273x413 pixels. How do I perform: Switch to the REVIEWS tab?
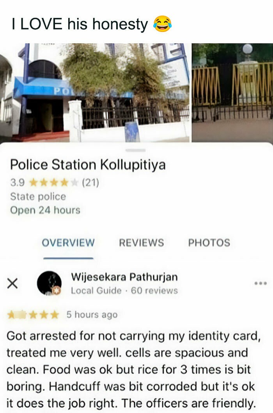coord(142,243)
